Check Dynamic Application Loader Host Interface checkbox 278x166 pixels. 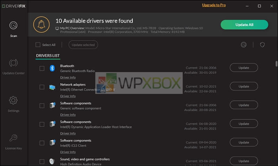point(42,124)
